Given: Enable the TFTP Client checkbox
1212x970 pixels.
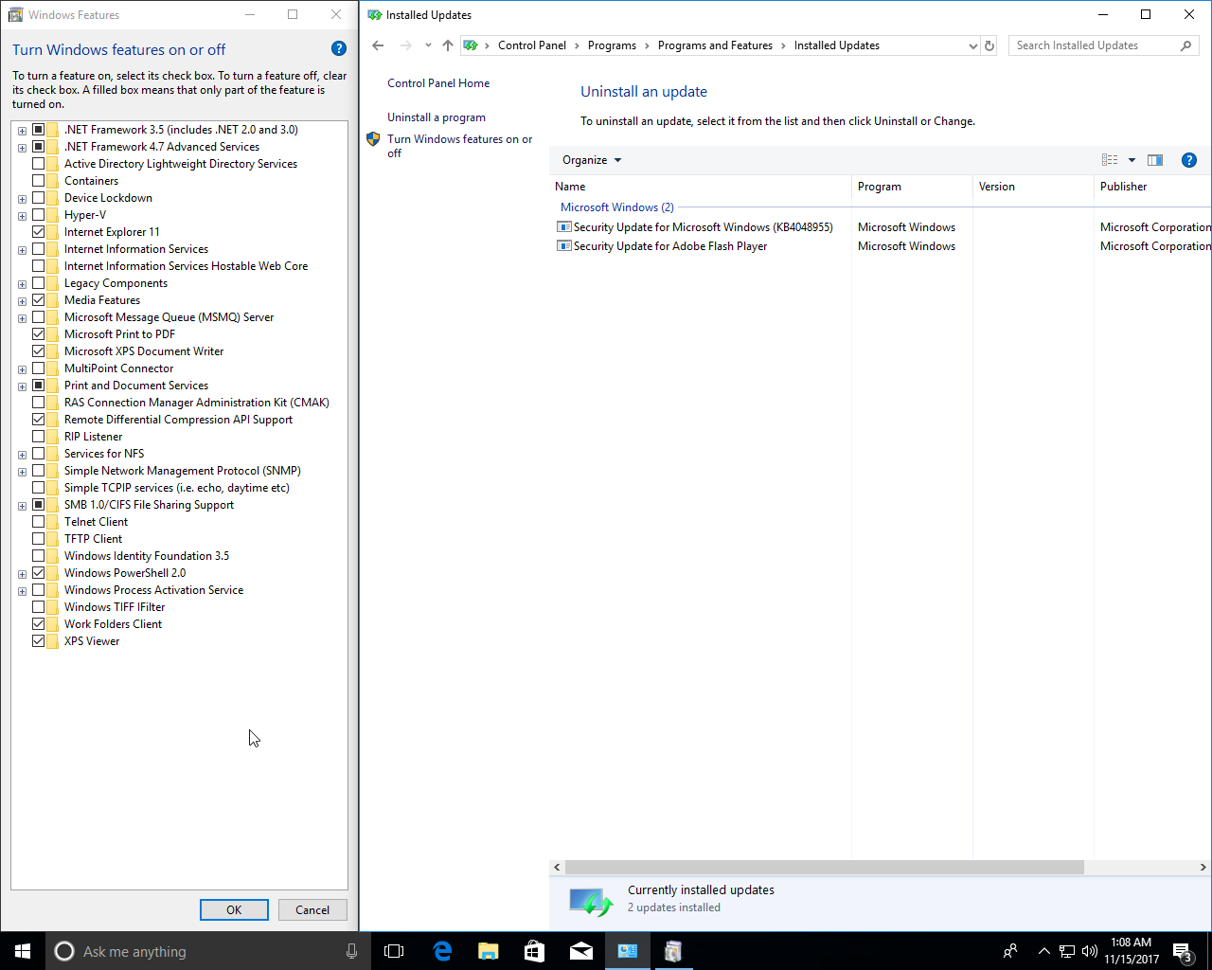Looking at the screenshot, I should coord(39,539).
